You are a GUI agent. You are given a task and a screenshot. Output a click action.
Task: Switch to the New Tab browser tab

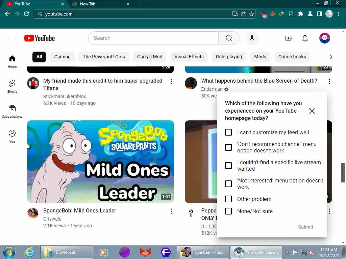coord(100,4)
